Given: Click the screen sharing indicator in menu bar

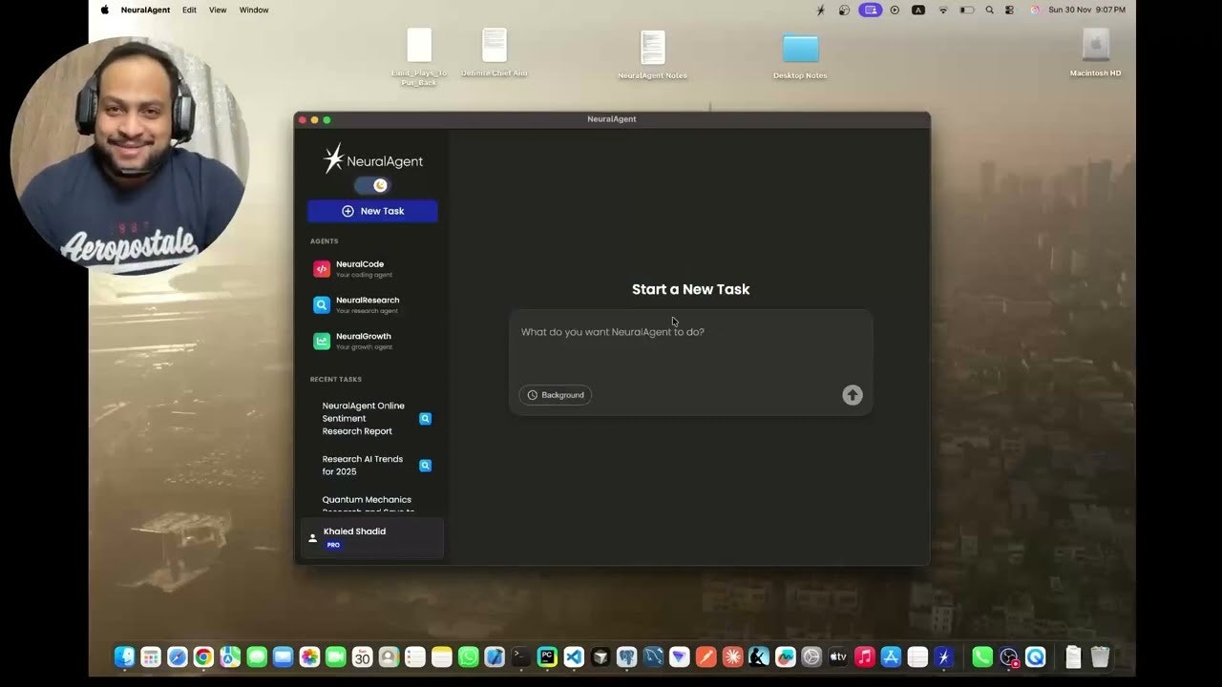Looking at the screenshot, I should coord(870,10).
